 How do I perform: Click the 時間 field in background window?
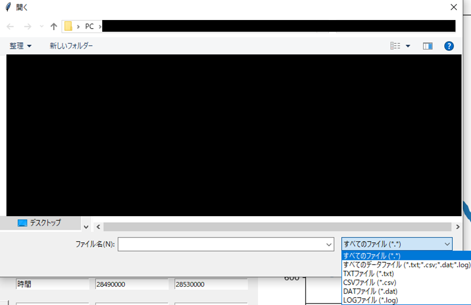tap(53, 284)
